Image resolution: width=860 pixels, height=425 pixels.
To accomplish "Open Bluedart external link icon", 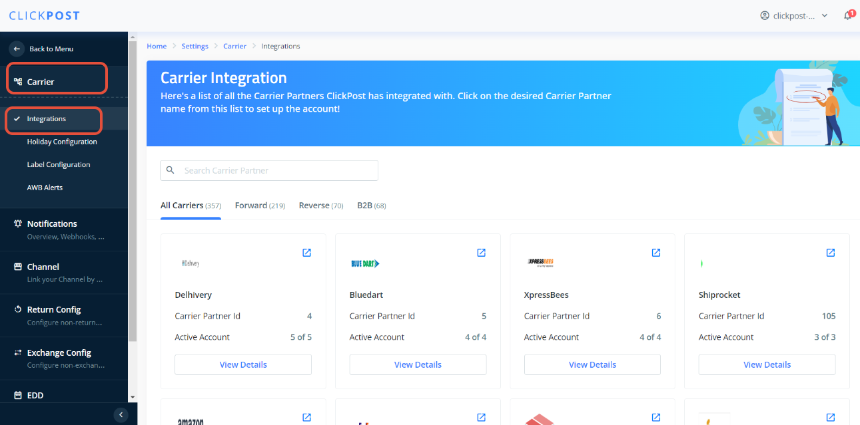I will tap(481, 253).
